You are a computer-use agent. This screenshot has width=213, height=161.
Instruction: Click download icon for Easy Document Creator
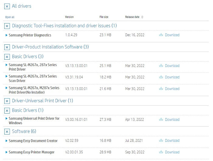[x=161, y=140]
